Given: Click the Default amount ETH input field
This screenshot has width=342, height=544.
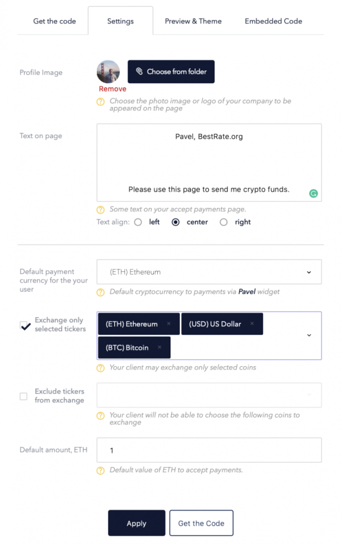Looking at the screenshot, I should [209, 450].
